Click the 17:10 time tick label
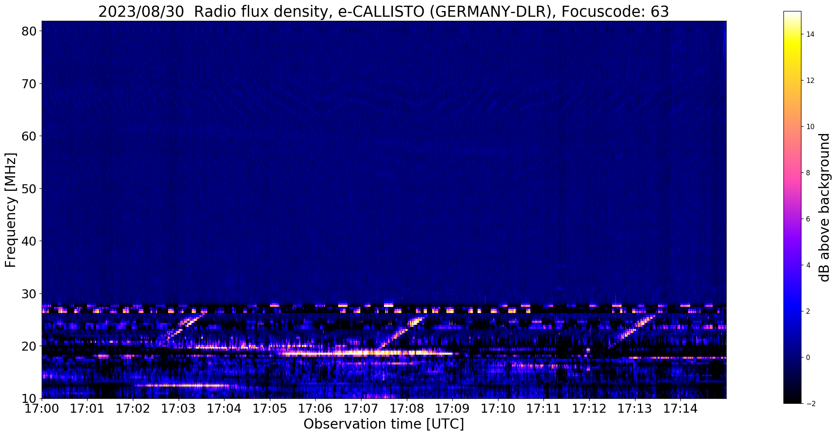The height and width of the screenshot is (436, 837). (498, 408)
